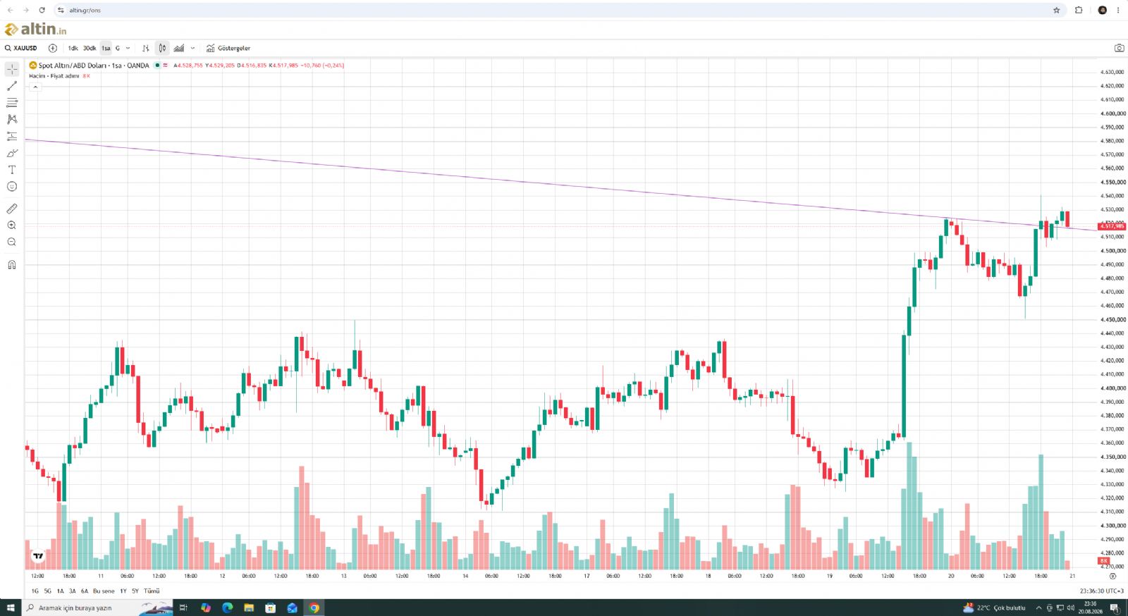Switch chart type to candlesticks

coord(162,48)
